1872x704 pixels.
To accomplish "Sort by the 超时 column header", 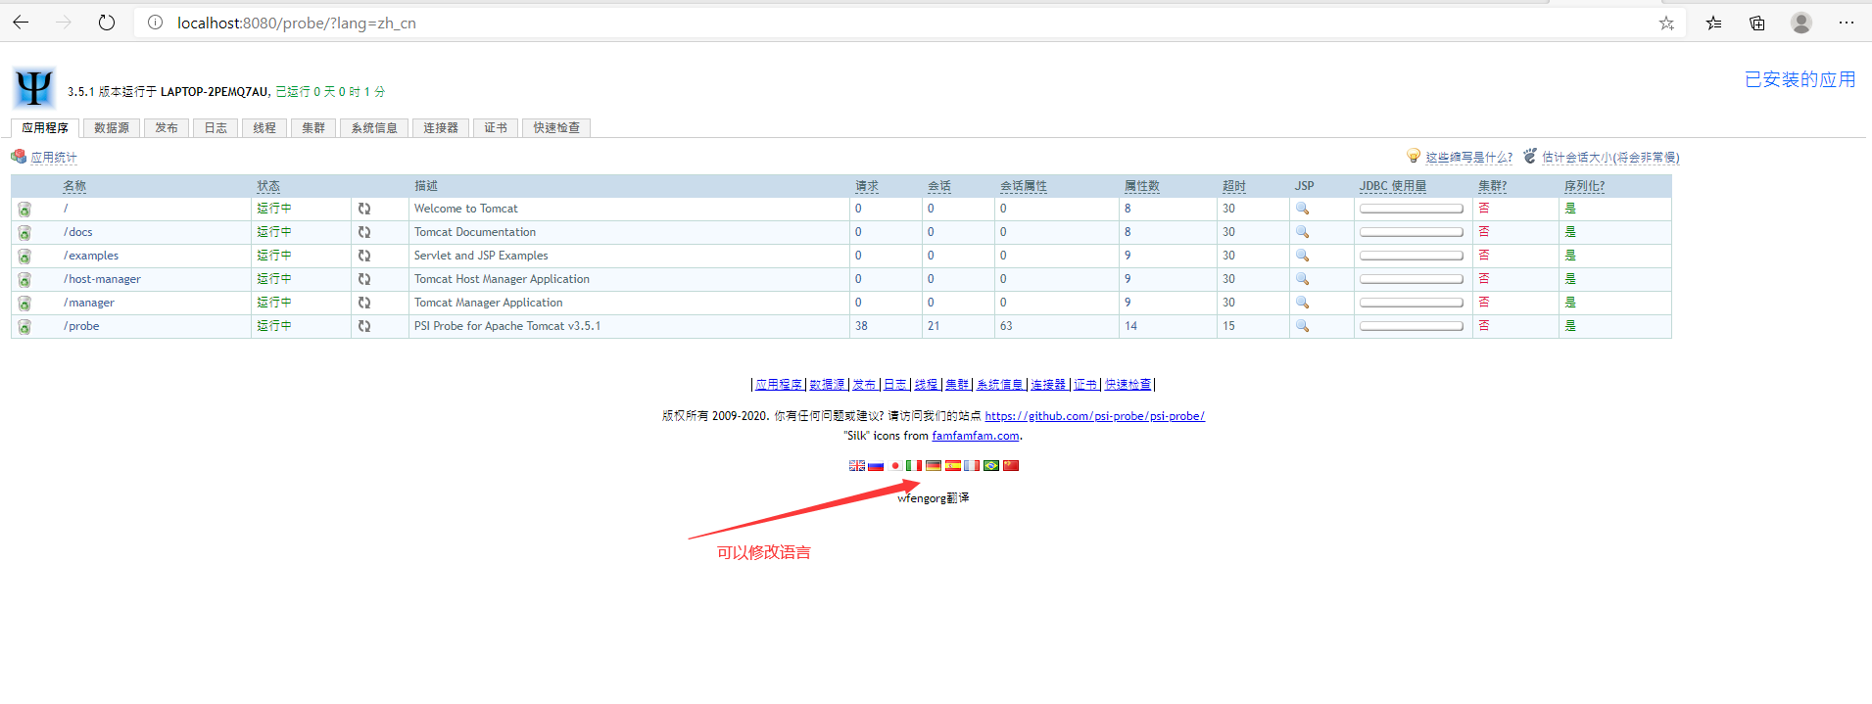I will pos(1234,186).
